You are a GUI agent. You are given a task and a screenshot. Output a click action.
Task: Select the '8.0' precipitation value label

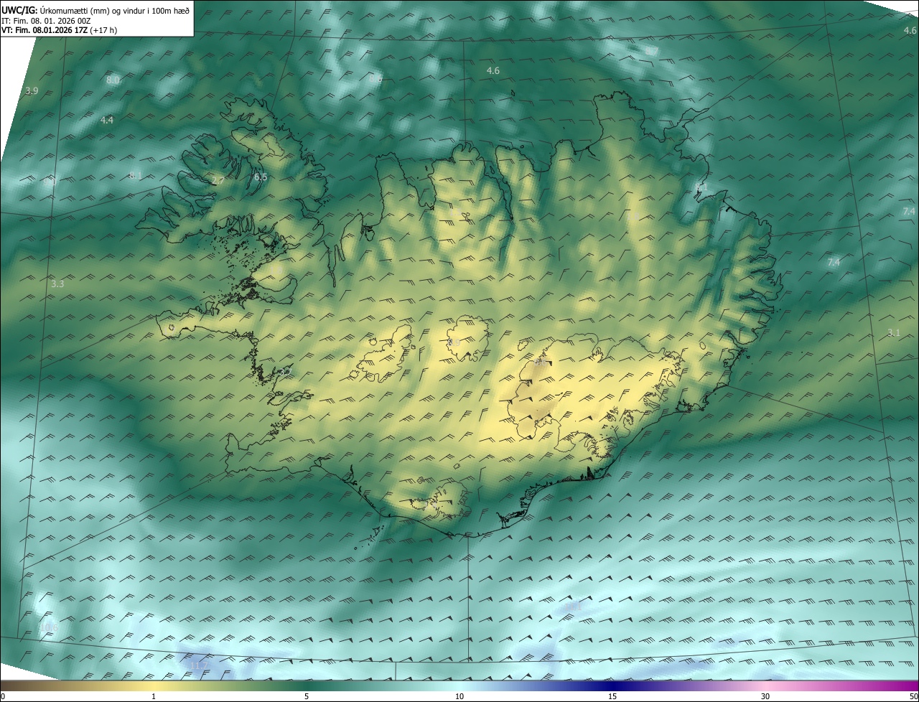pyautogui.click(x=113, y=80)
